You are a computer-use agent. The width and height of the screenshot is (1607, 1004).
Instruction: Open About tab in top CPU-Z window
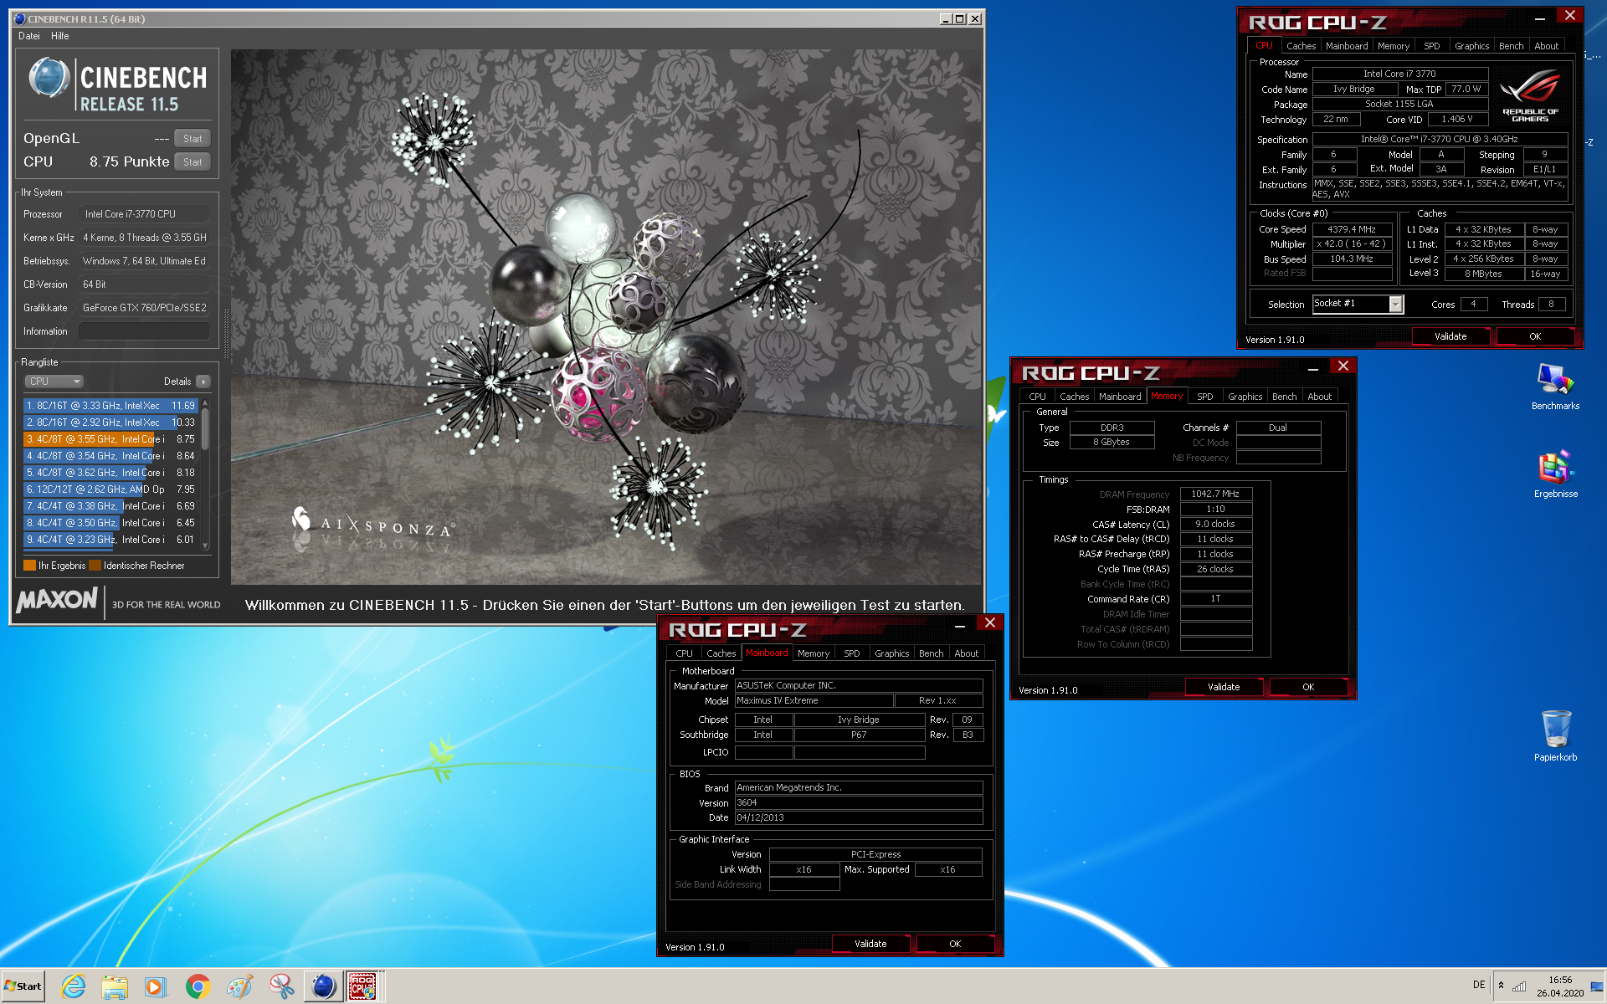[1546, 46]
